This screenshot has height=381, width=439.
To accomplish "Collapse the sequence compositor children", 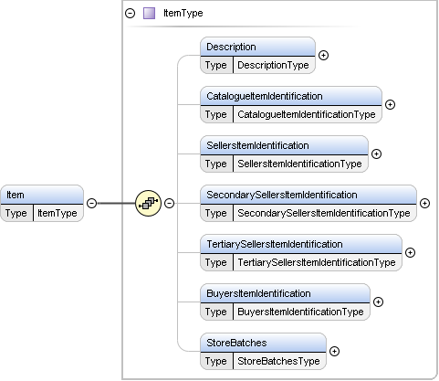I will 169,203.
